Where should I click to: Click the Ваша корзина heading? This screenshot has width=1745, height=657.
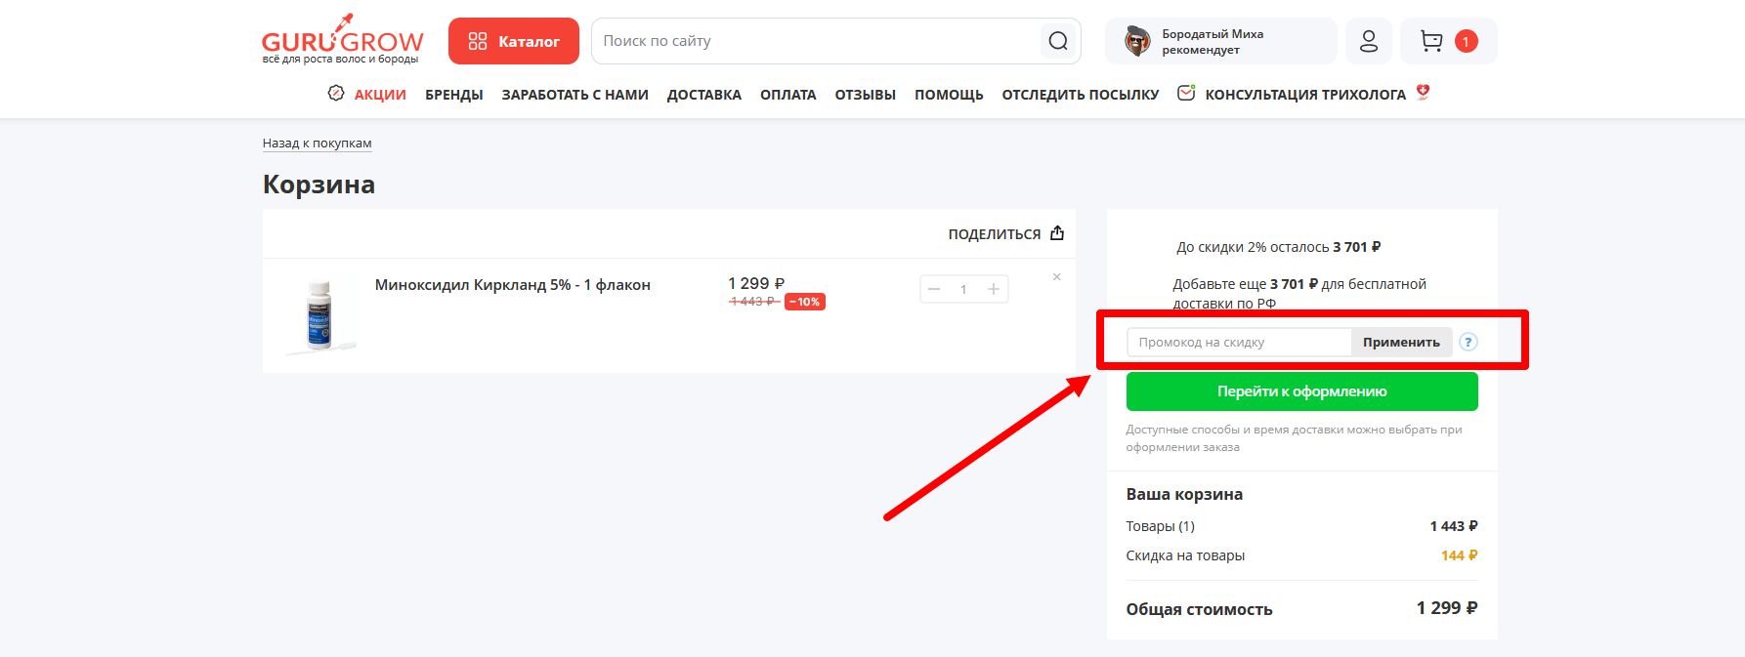(x=1184, y=494)
